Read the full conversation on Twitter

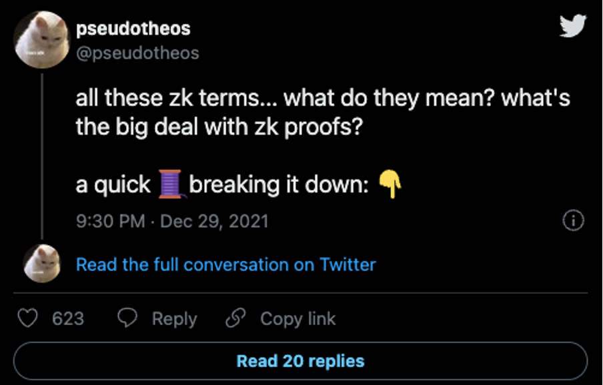click(x=225, y=264)
